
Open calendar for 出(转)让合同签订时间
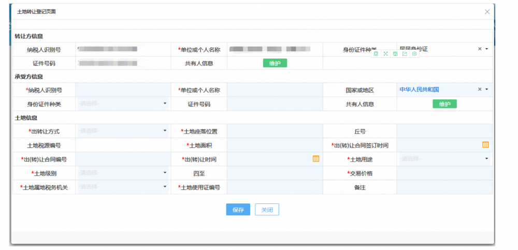[485, 145]
